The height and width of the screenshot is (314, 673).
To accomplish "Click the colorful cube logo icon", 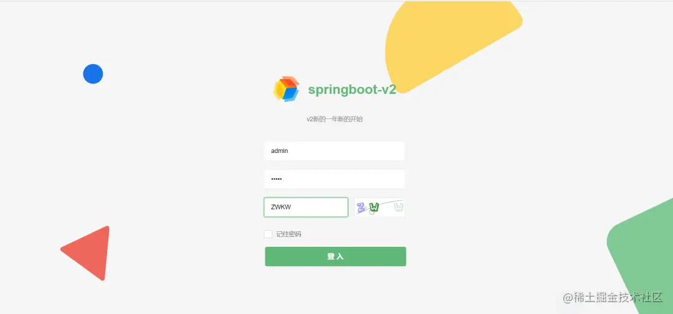I will pyautogui.click(x=286, y=89).
